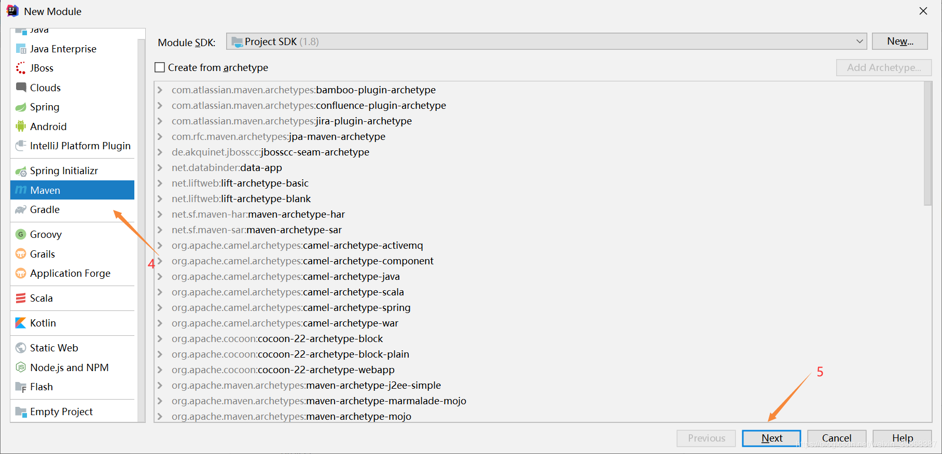This screenshot has height=454, width=942.
Task: Expand jbosscc-seam-archetype node
Action: tap(160, 152)
